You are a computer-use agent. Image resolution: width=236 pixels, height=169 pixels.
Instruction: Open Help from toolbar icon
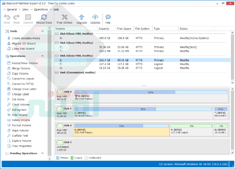(108, 17)
